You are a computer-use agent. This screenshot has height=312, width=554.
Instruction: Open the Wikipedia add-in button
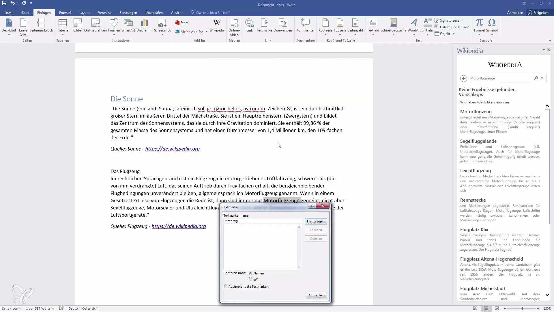[x=217, y=25]
